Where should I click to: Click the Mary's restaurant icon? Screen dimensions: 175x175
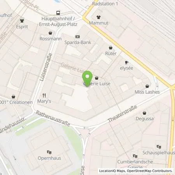tap(44, 96)
